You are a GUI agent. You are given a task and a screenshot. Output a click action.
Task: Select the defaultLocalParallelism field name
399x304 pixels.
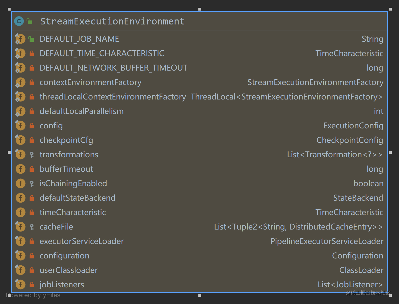[x=82, y=111]
